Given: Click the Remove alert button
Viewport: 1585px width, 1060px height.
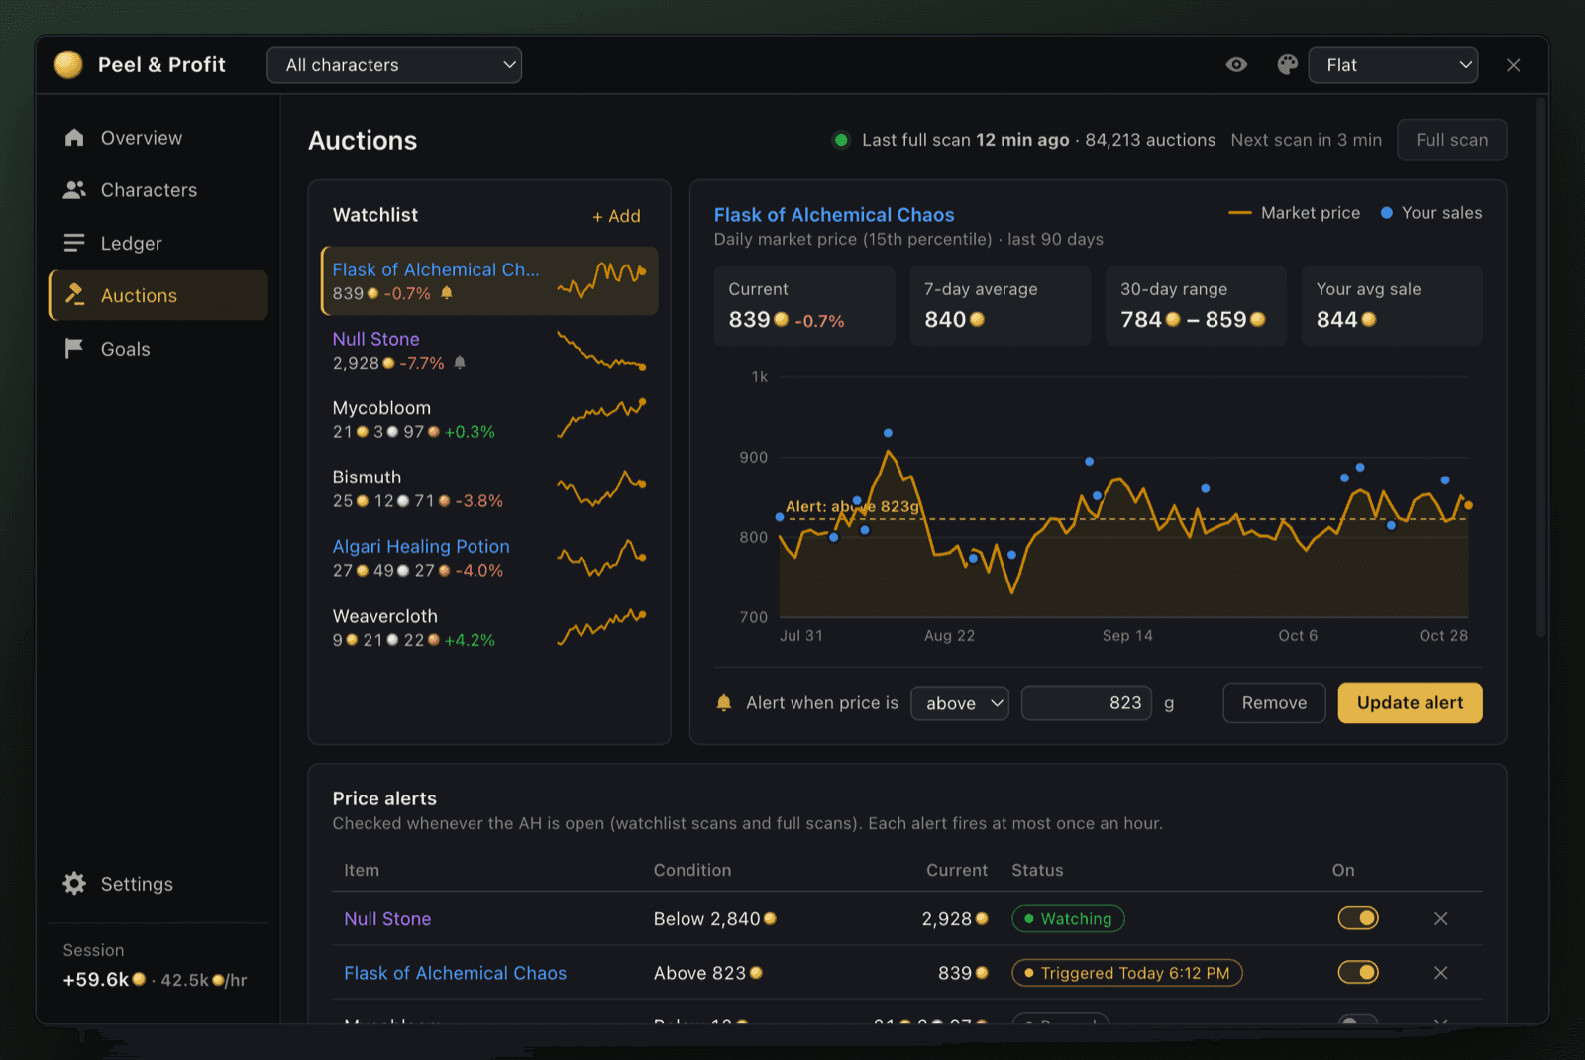Looking at the screenshot, I should tap(1274, 703).
